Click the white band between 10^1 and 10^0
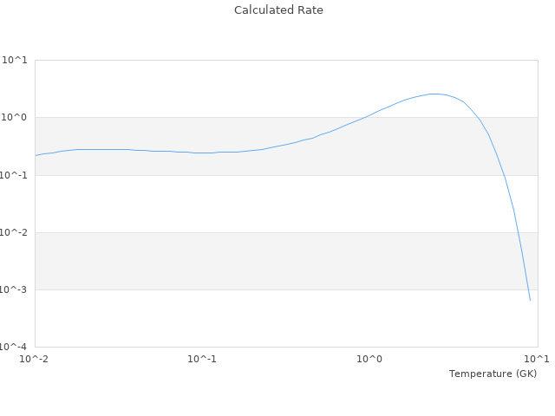 [x=217, y=87]
